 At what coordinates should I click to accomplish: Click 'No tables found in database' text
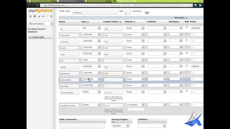click(37, 30)
